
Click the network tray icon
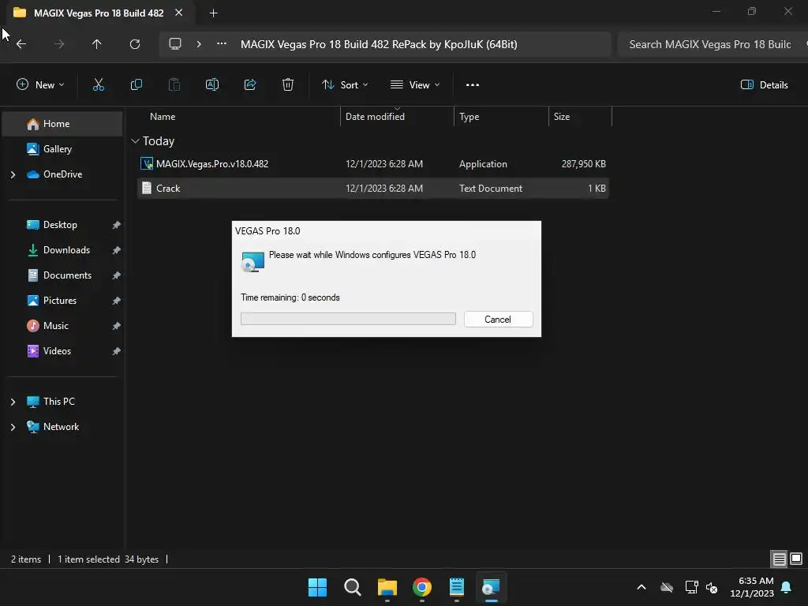[691, 587]
